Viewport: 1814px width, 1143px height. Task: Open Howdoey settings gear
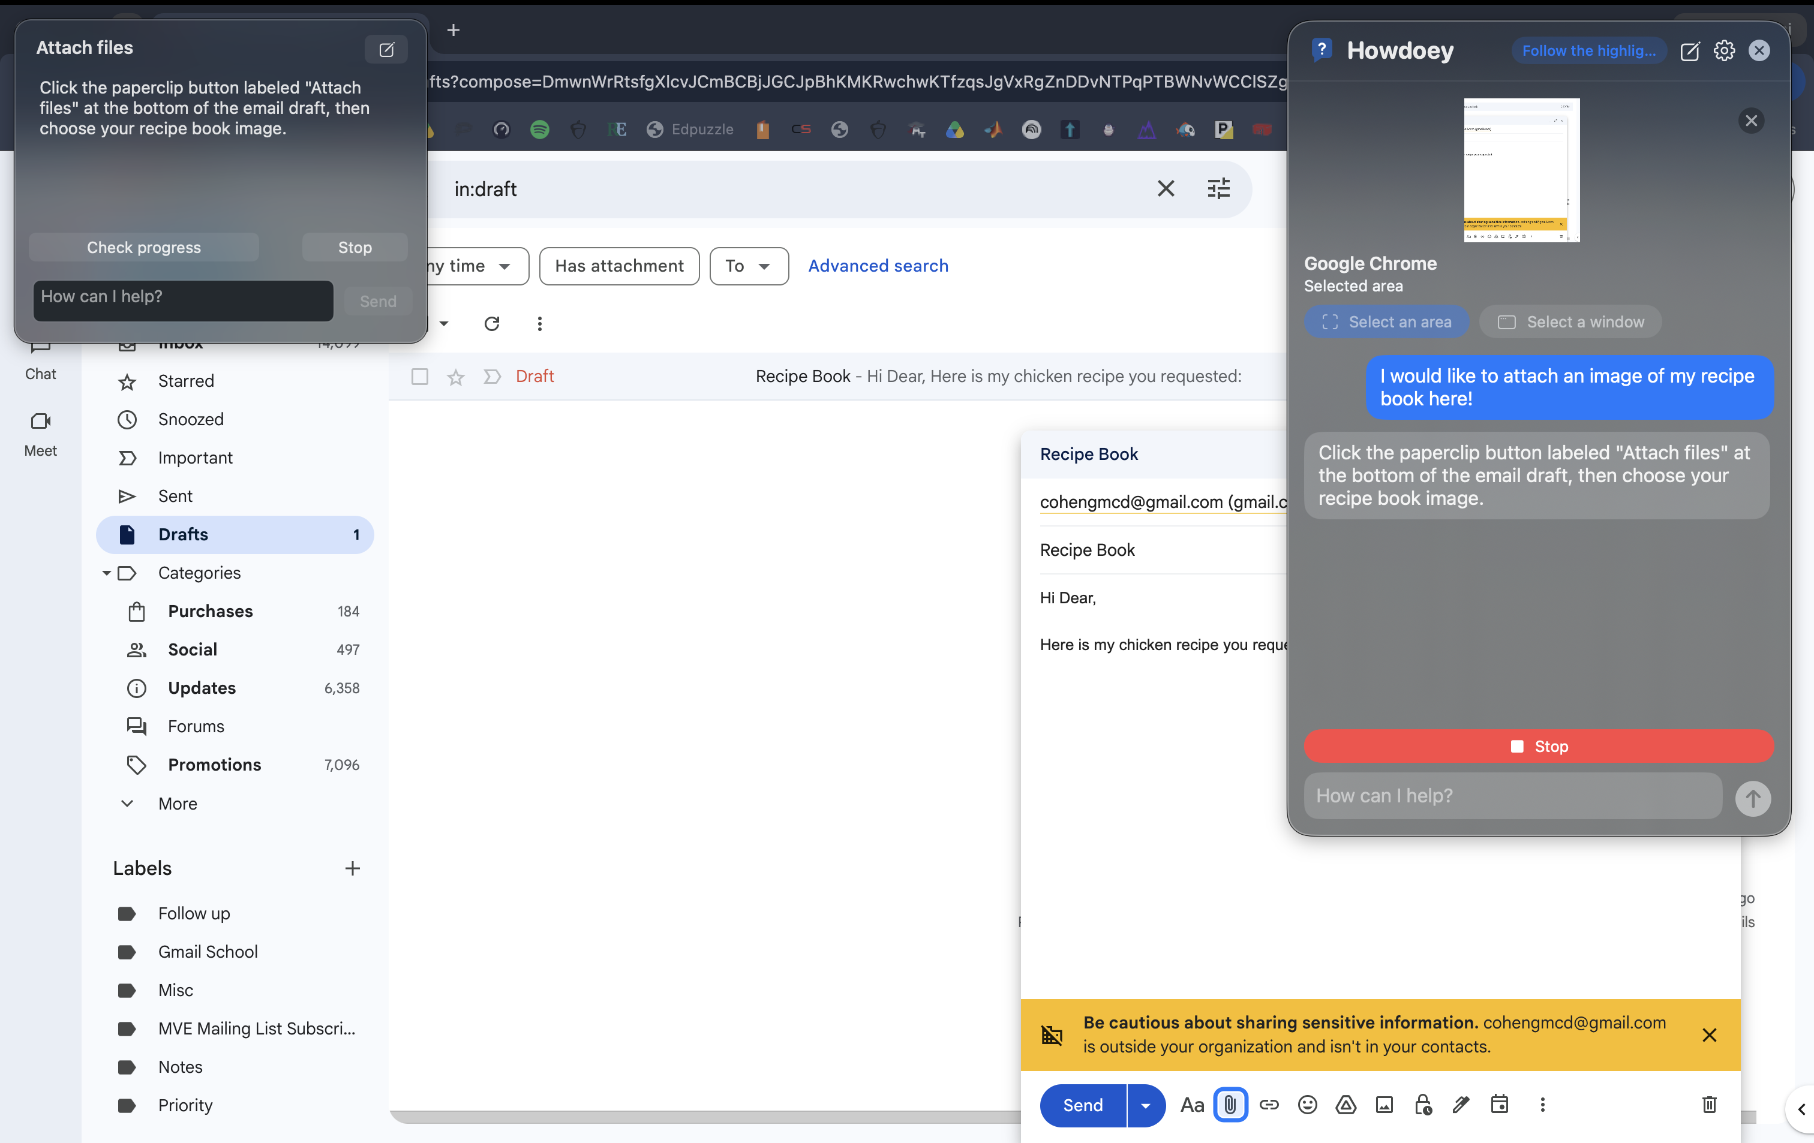(x=1725, y=50)
